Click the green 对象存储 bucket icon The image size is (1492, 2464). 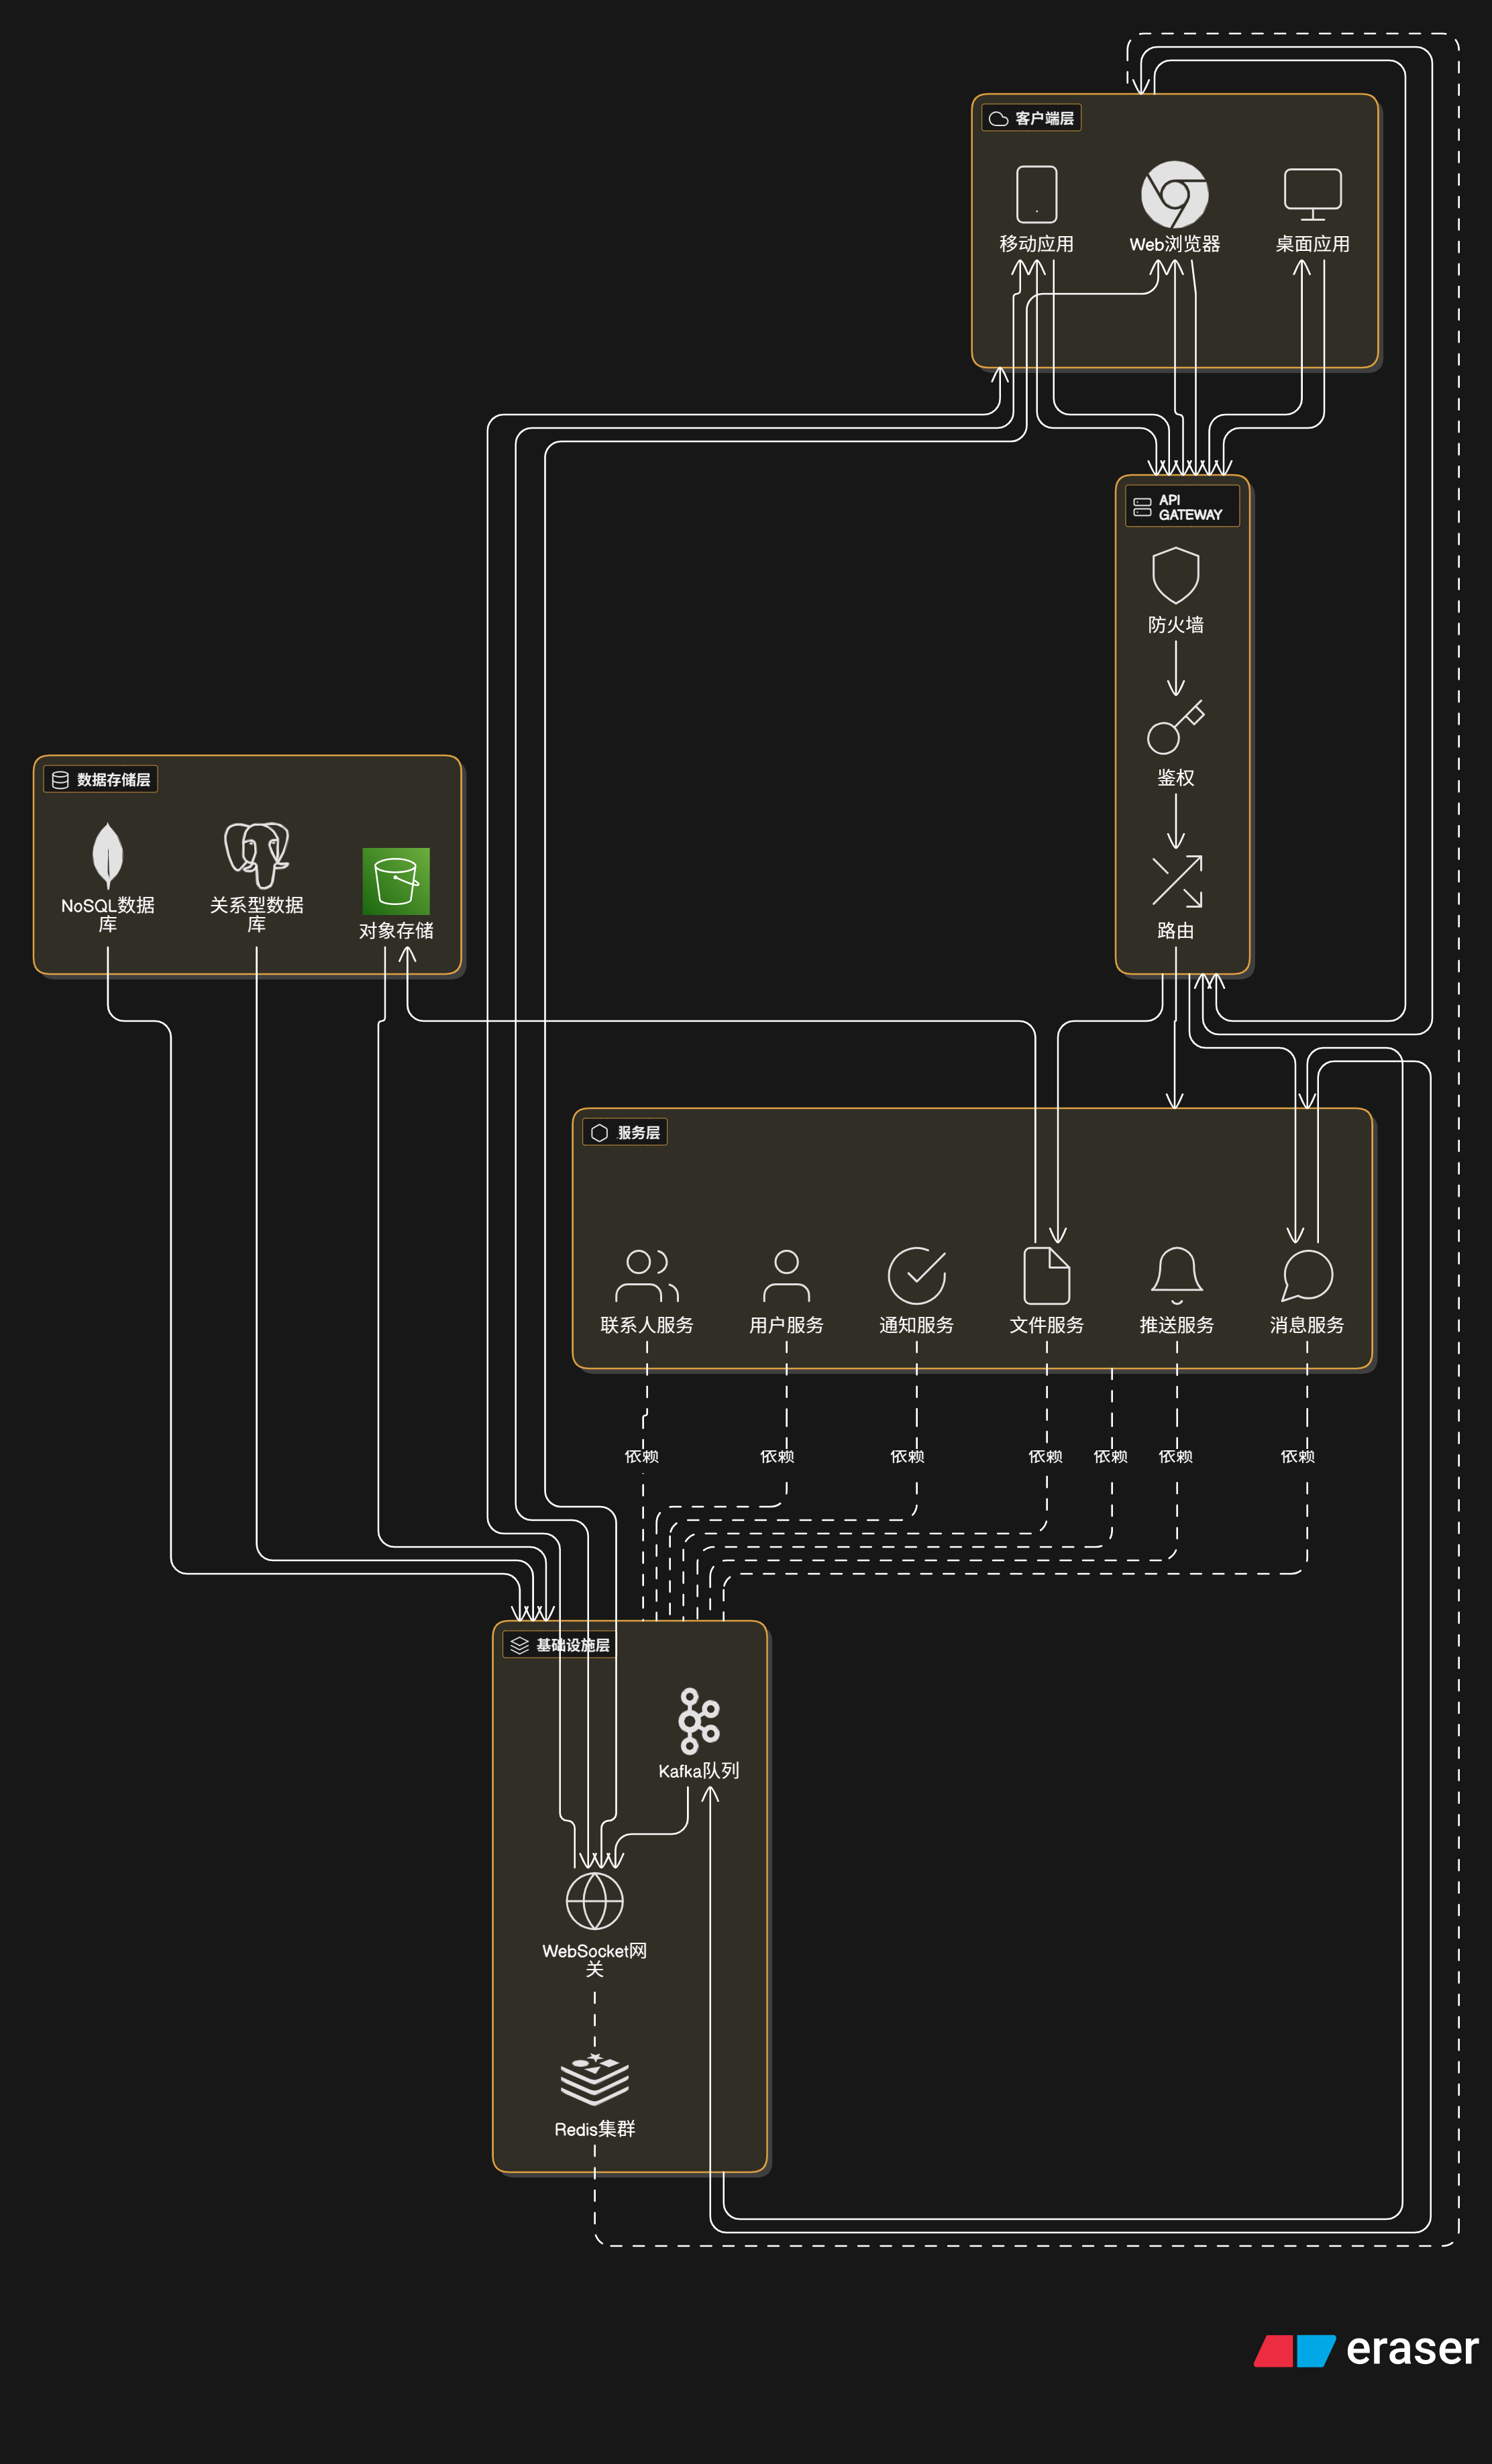pyautogui.click(x=396, y=881)
